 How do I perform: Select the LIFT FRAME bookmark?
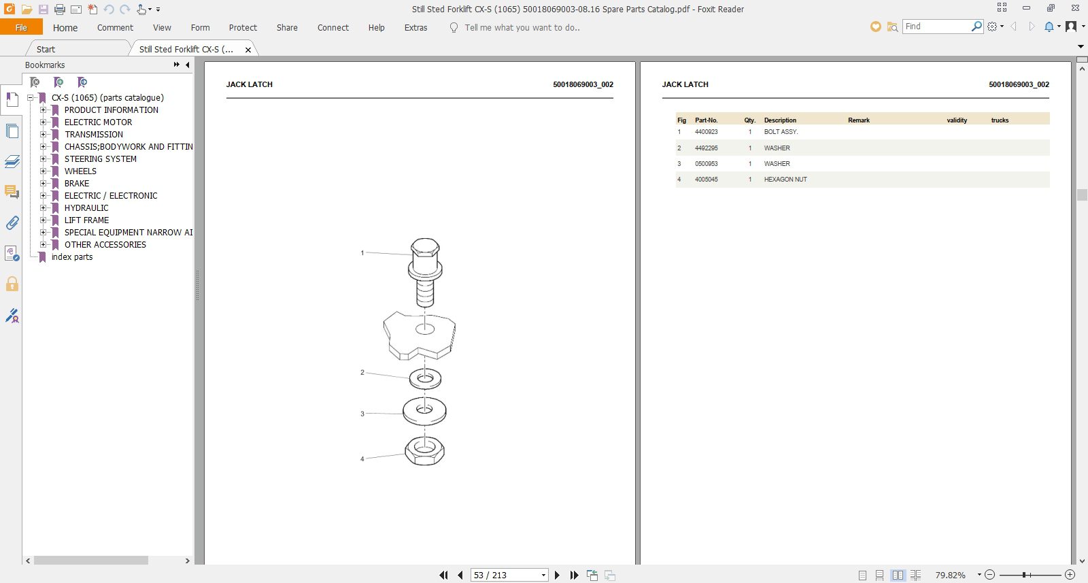coord(86,220)
